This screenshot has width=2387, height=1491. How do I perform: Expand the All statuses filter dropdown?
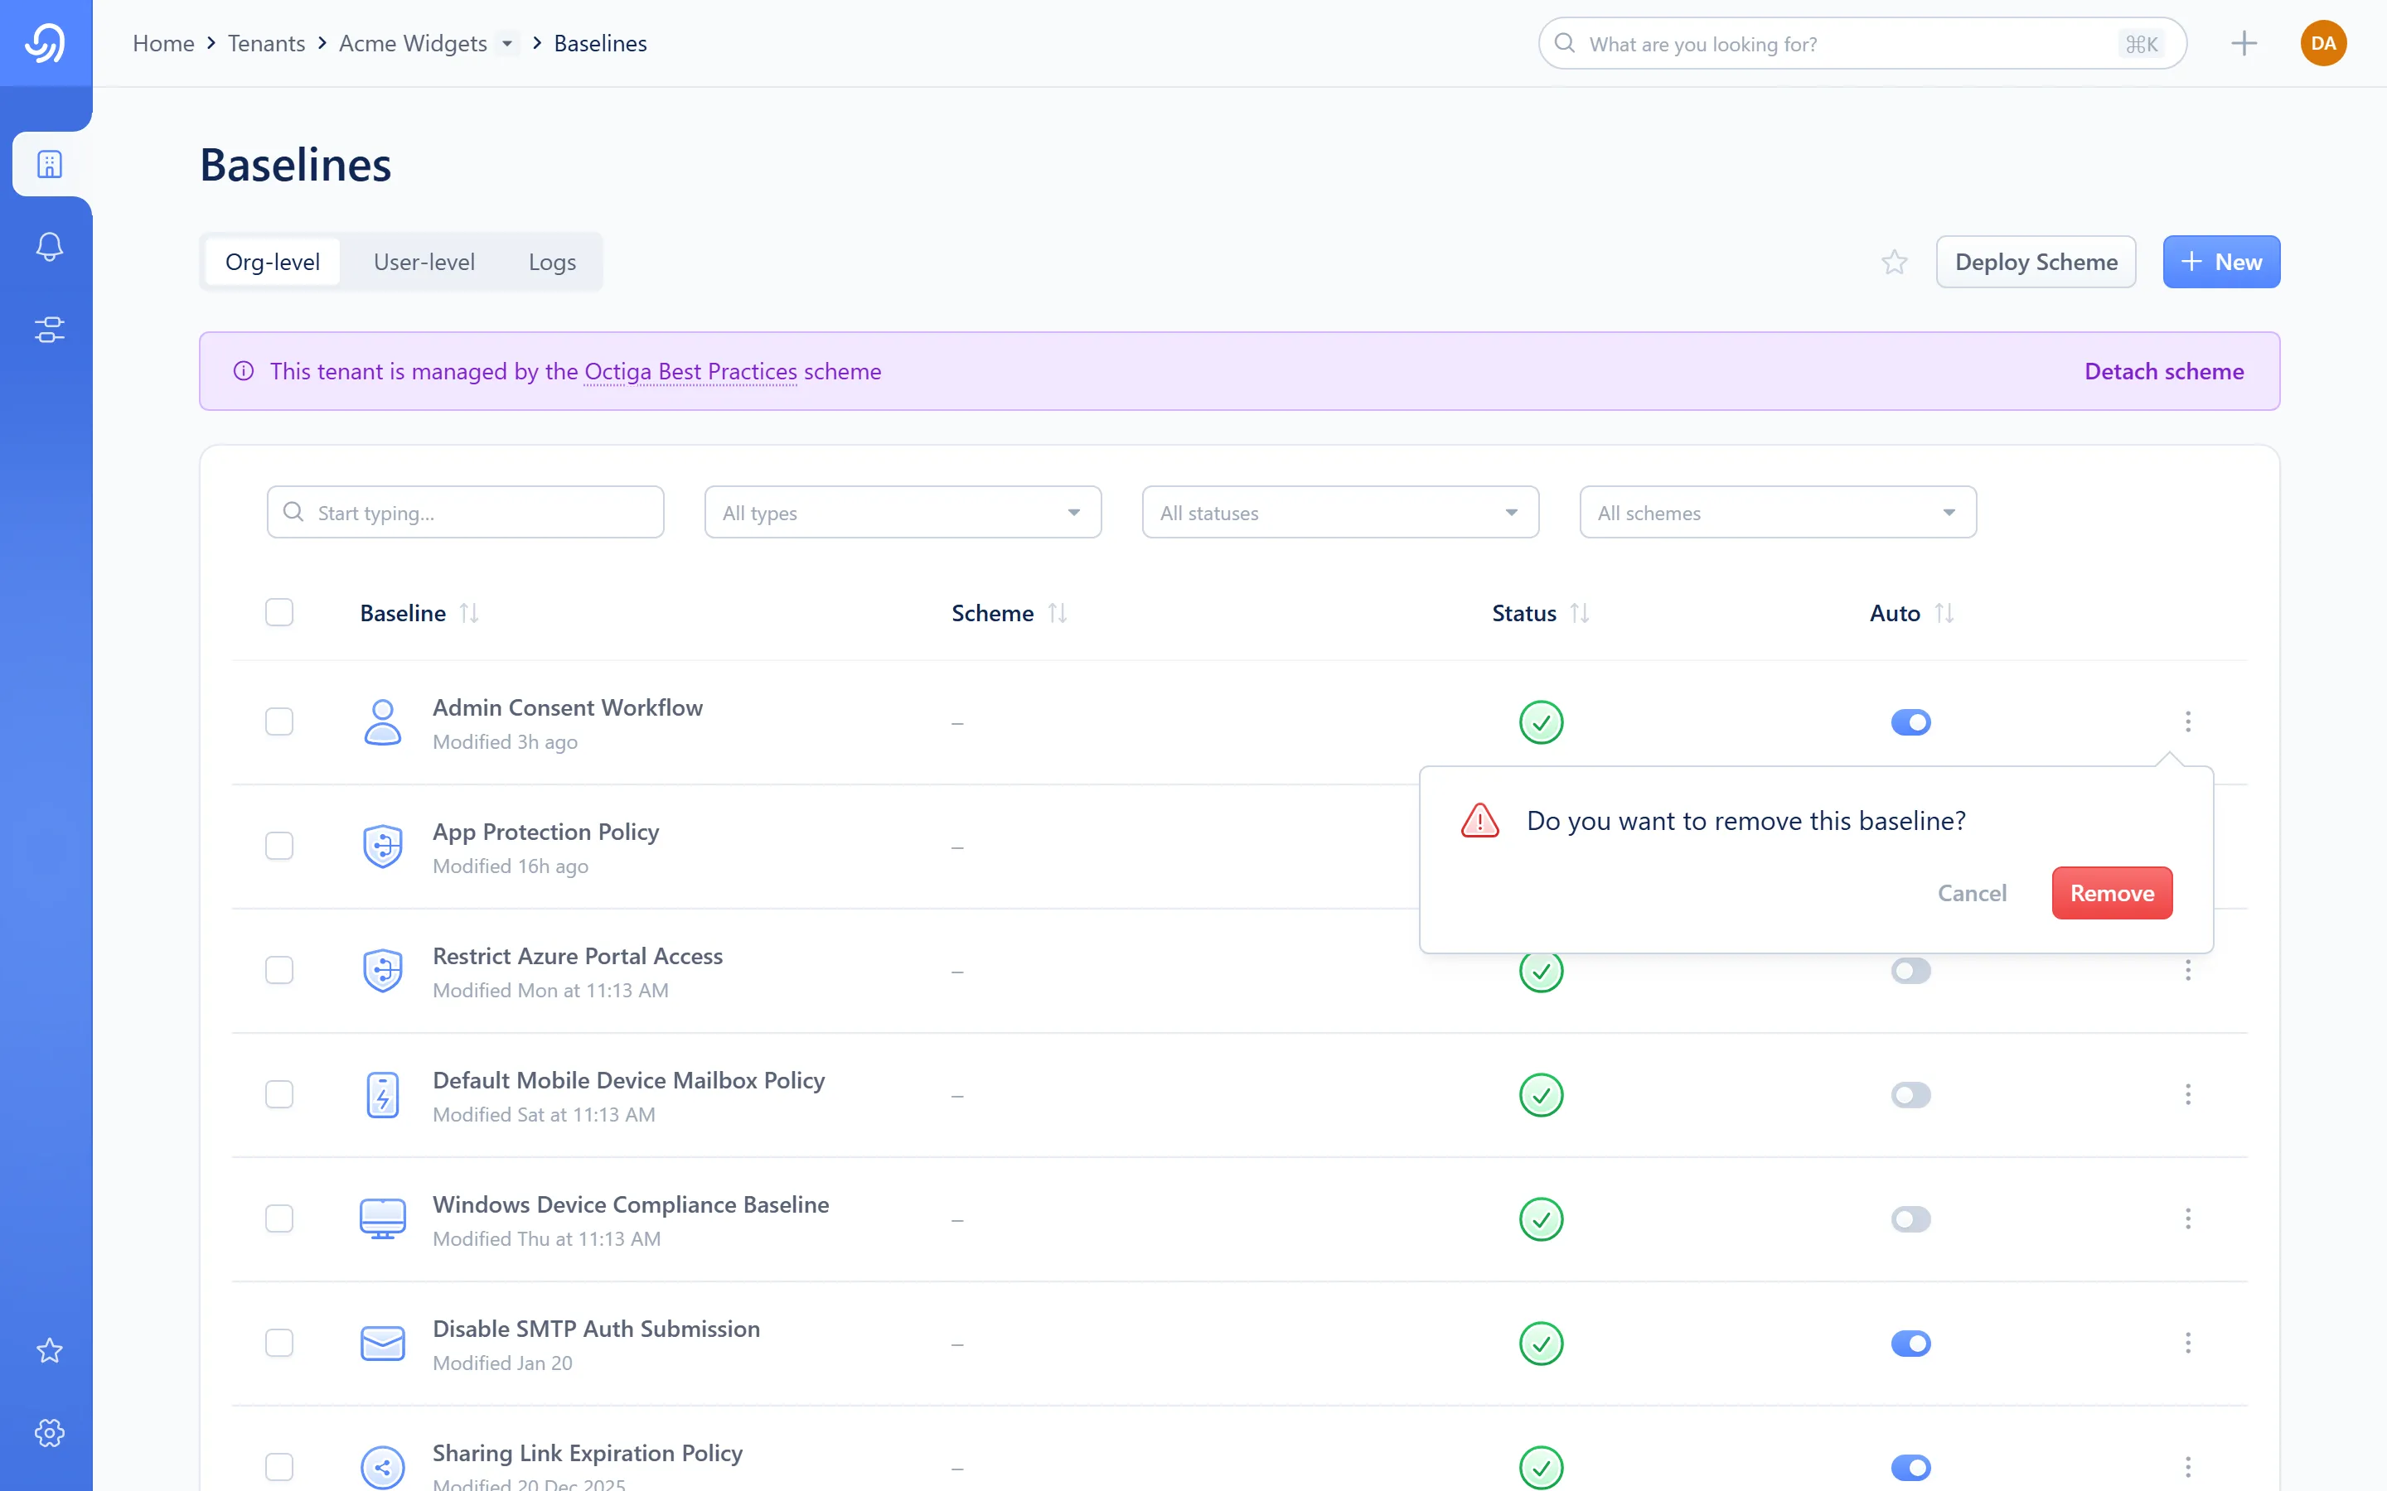click(1340, 512)
